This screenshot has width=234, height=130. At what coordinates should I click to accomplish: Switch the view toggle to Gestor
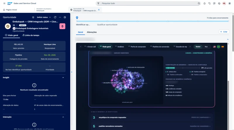(x=198, y=47)
